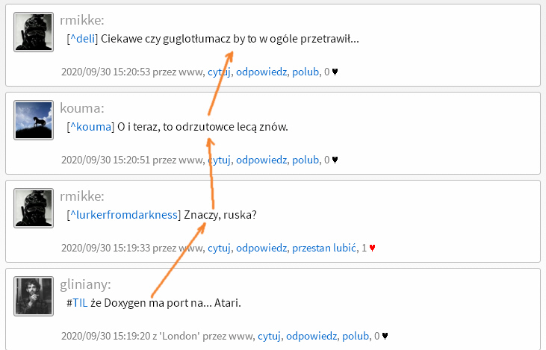Open kouma's horse avatar image
Viewport: 546px width, 350px height.
(34, 120)
